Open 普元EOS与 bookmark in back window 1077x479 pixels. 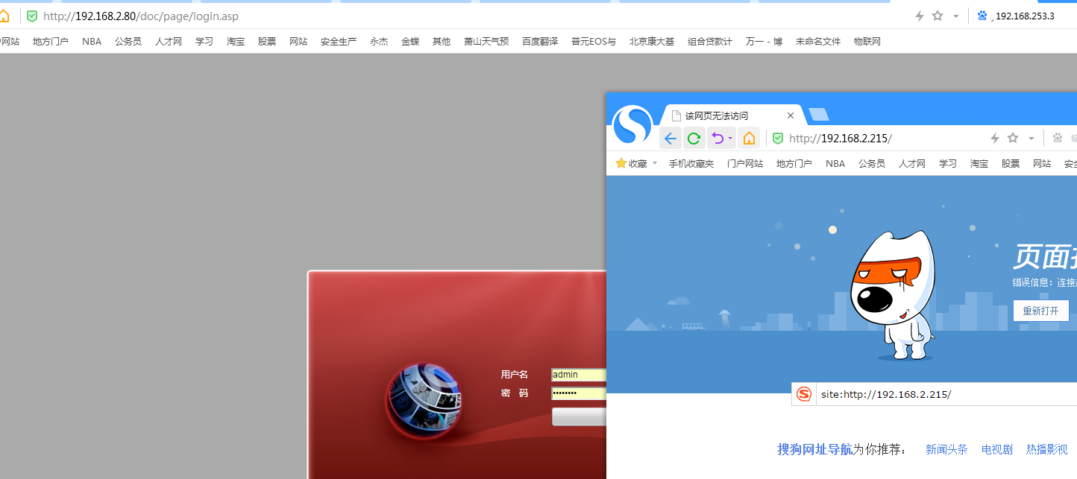coord(594,42)
